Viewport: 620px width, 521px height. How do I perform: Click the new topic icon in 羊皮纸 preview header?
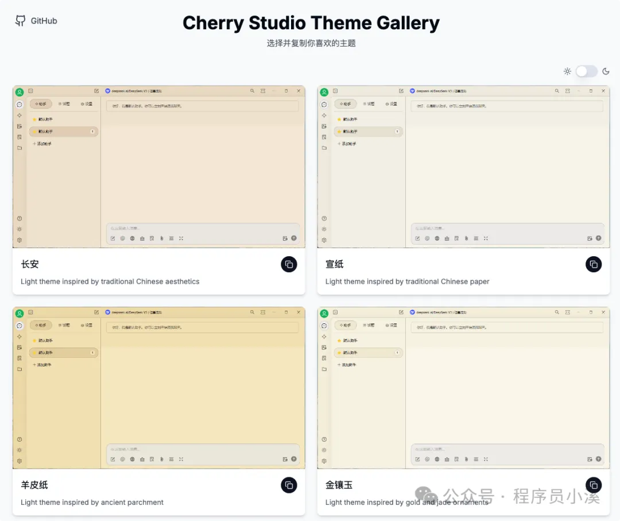pyautogui.click(x=96, y=312)
